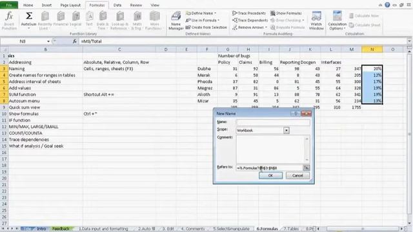Click the AutoSum sigma icon

point(28,16)
